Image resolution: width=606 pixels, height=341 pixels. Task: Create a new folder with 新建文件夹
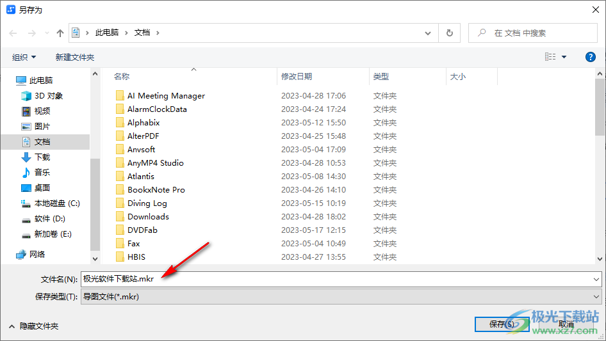[x=74, y=57]
